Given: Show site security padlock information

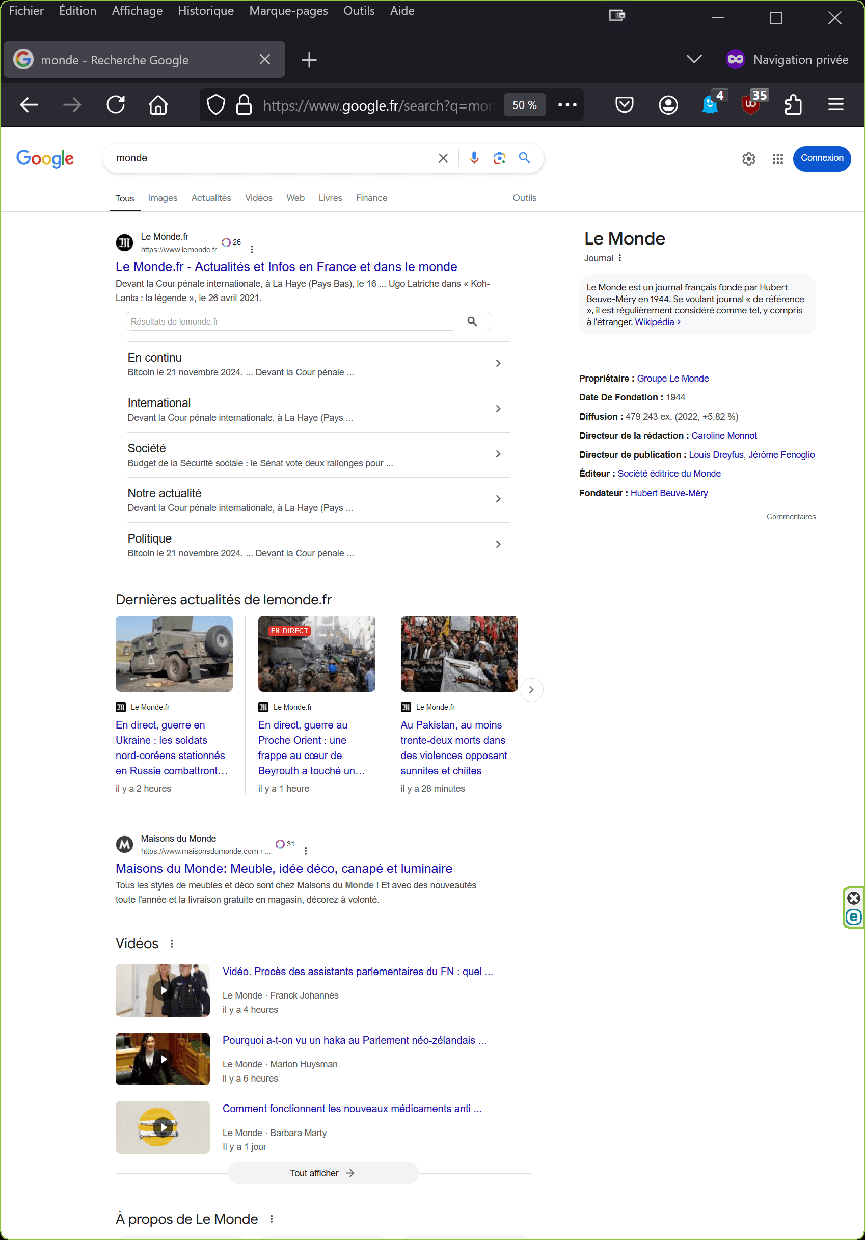Looking at the screenshot, I should 244,105.
